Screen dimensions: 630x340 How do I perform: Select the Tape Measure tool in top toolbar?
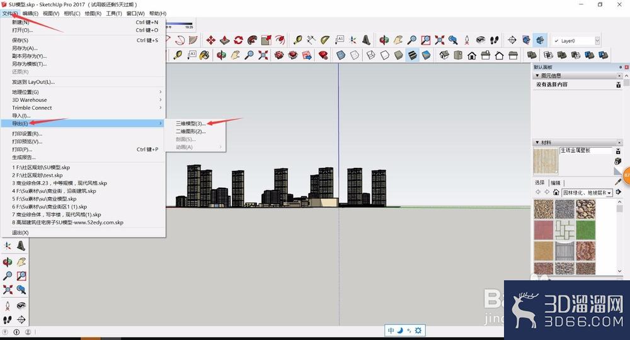pyautogui.click(x=297, y=40)
